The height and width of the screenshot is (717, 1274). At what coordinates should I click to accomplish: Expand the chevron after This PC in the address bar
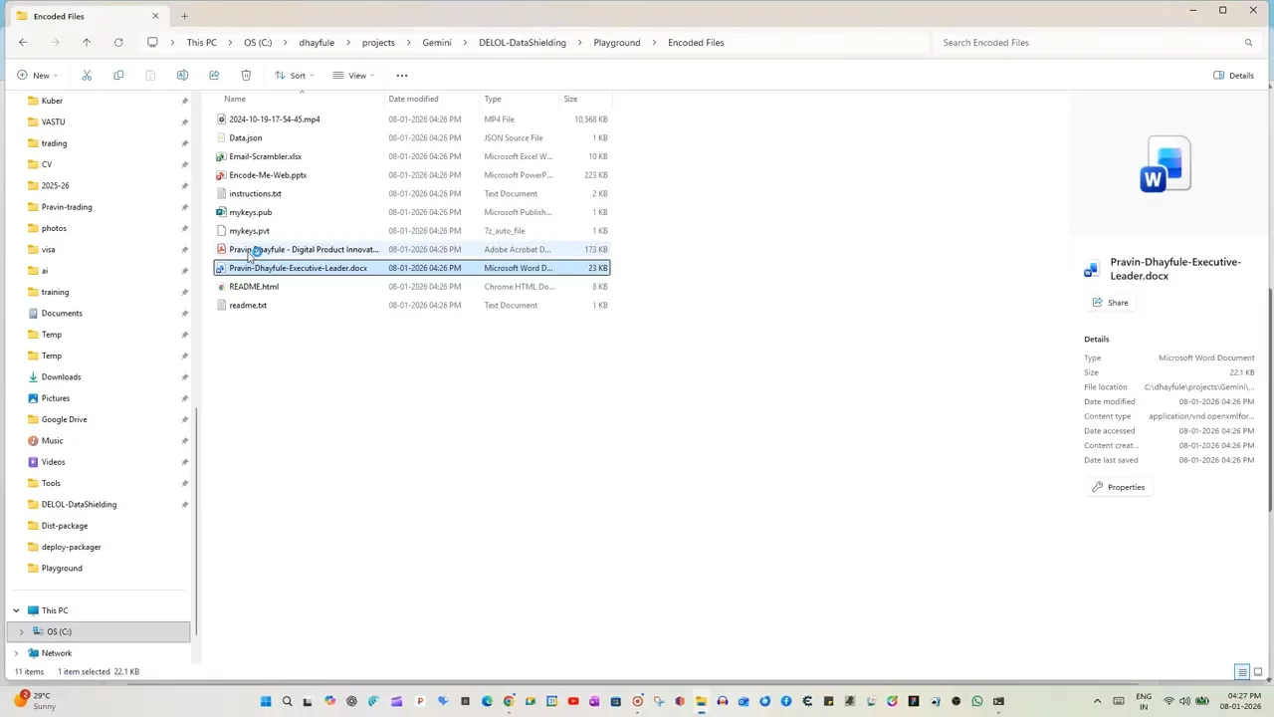(x=230, y=43)
